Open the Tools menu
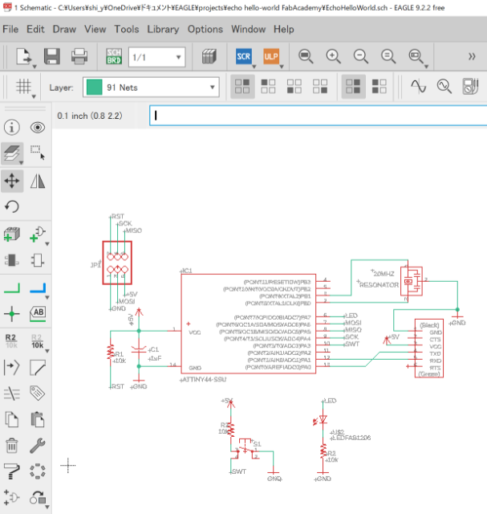Viewport: 487px width, 514px height. click(127, 29)
